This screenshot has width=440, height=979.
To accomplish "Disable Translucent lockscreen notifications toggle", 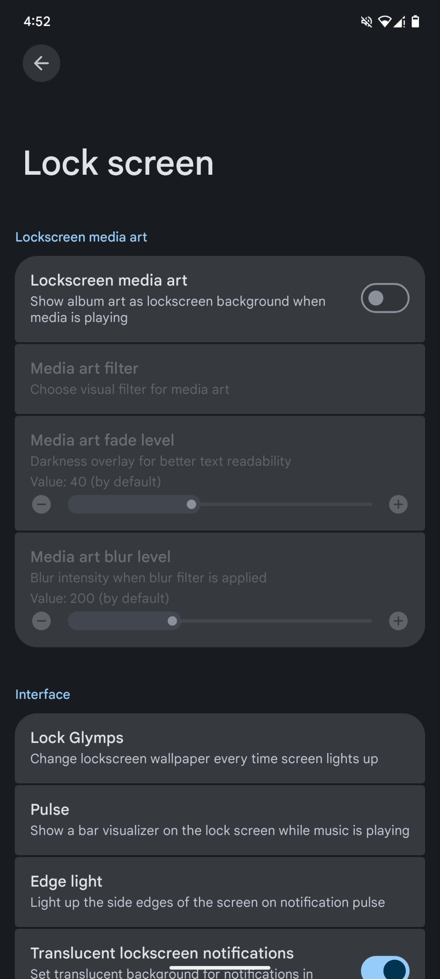I will point(385,968).
